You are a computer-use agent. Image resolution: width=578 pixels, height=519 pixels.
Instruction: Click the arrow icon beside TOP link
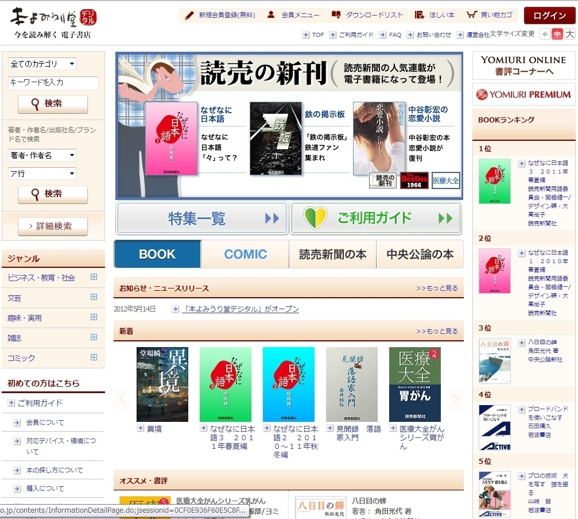305,34
